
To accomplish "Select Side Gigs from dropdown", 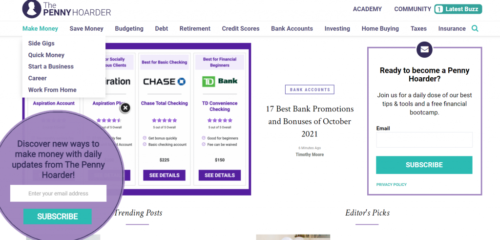I will pos(42,44).
